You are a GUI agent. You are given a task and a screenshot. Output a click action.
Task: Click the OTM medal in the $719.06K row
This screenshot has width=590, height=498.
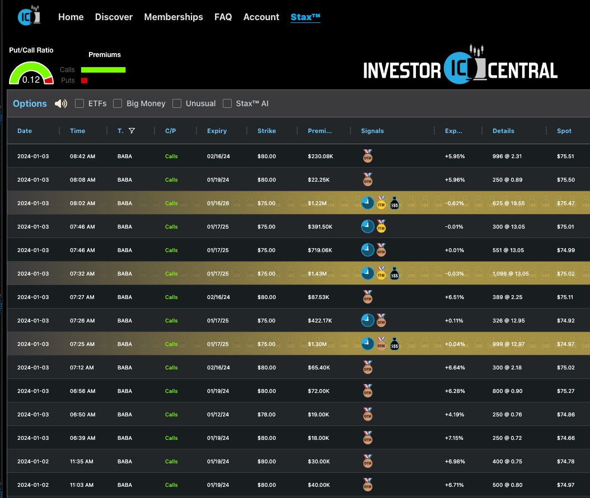coord(381,250)
